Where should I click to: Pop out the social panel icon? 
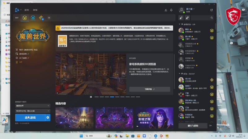211,10
